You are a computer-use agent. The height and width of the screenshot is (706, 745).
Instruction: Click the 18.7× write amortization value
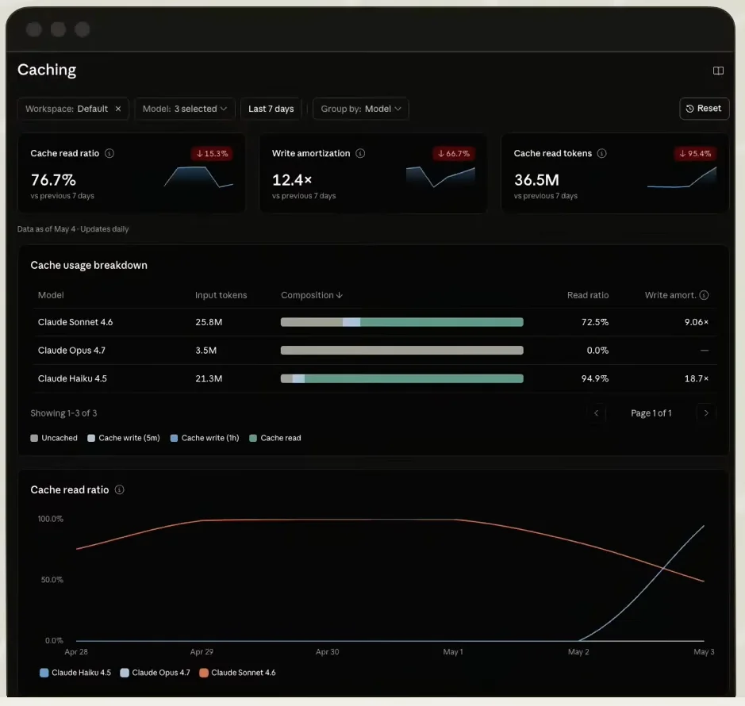point(696,378)
